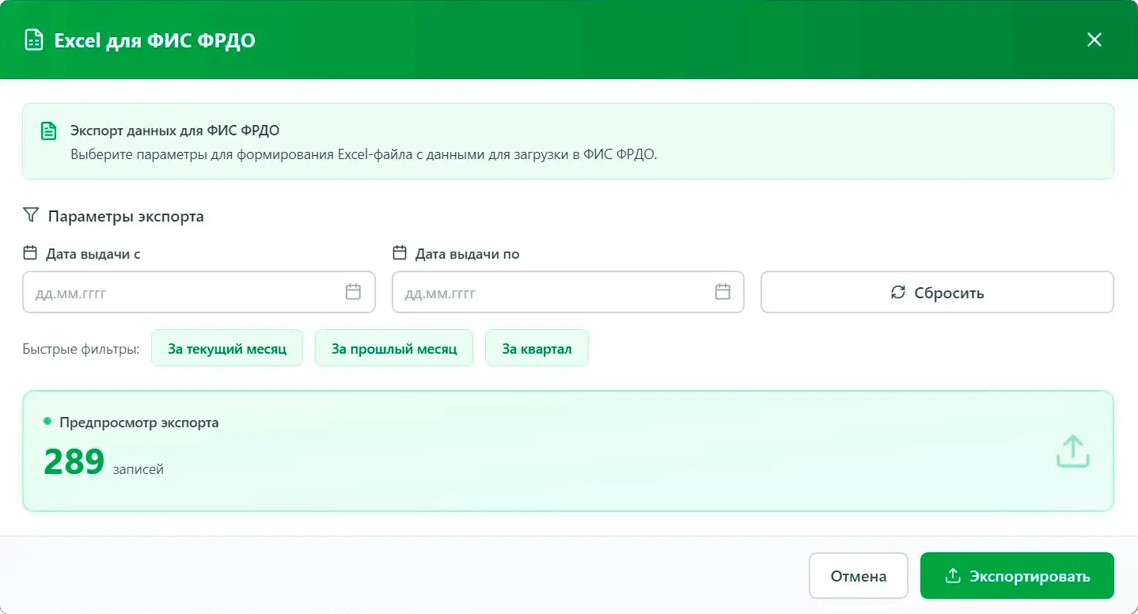Image resolution: width=1138 pixels, height=614 pixels.
Task: Apply the За квартал quick filter
Action: pos(537,348)
